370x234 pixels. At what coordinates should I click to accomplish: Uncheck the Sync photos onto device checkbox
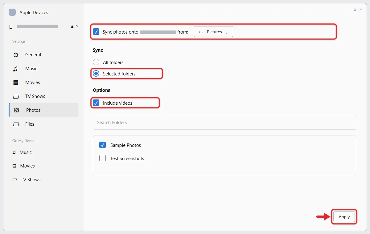[x=96, y=32]
